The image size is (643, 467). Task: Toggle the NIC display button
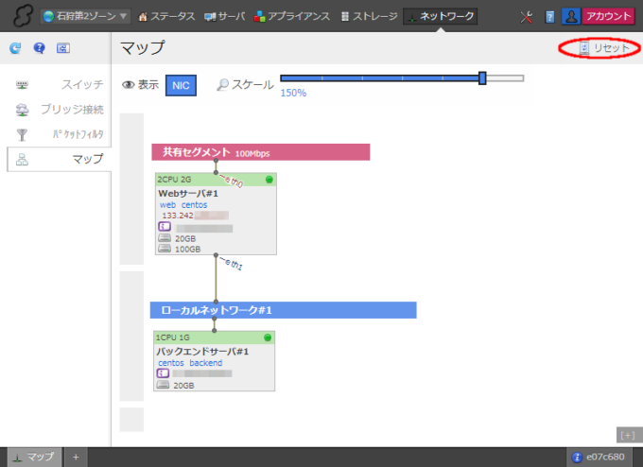(180, 85)
